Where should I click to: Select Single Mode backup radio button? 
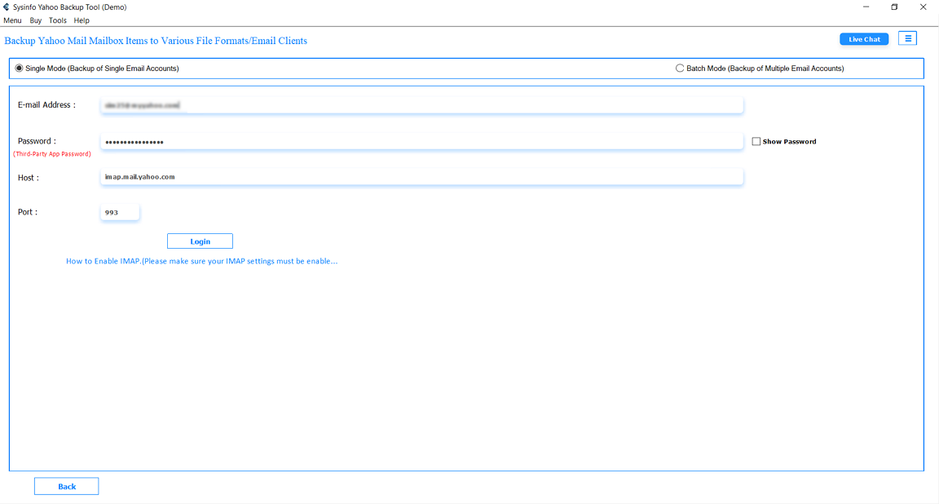tap(20, 69)
